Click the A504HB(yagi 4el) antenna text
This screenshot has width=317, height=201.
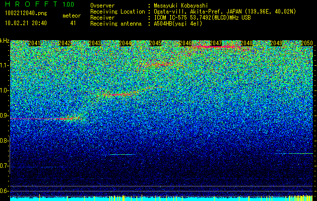click(178, 24)
